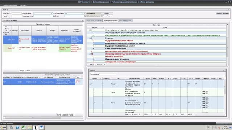Collapse the Фильтры panel with its arrow
The width and height of the screenshot is (232, 130).
(x=228, y=10)
